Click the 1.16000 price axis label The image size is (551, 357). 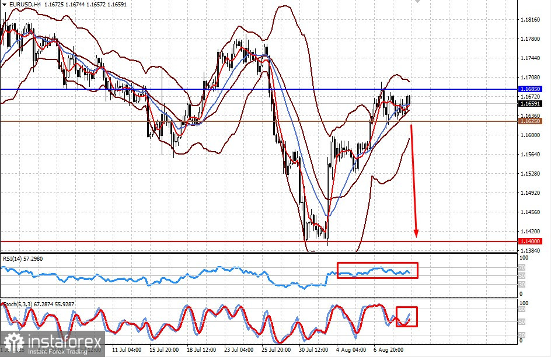tap(530, 135)
